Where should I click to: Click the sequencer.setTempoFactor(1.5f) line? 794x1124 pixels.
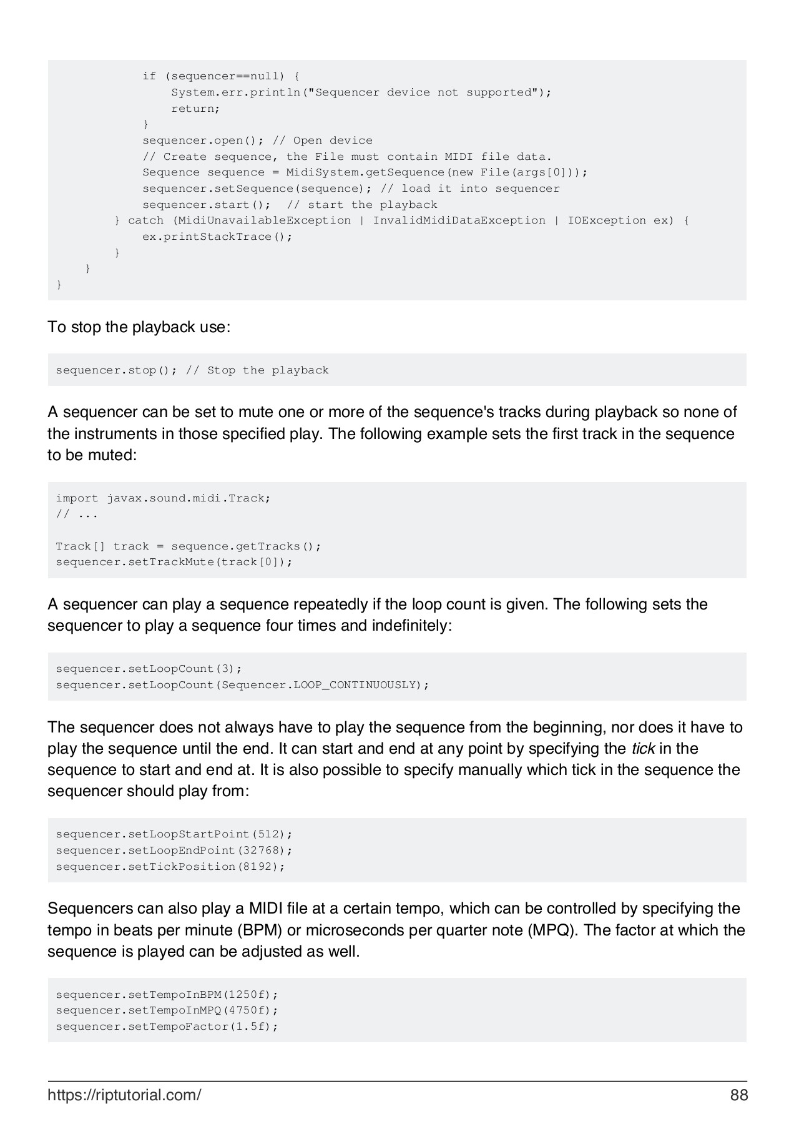tap(167, 1027)
